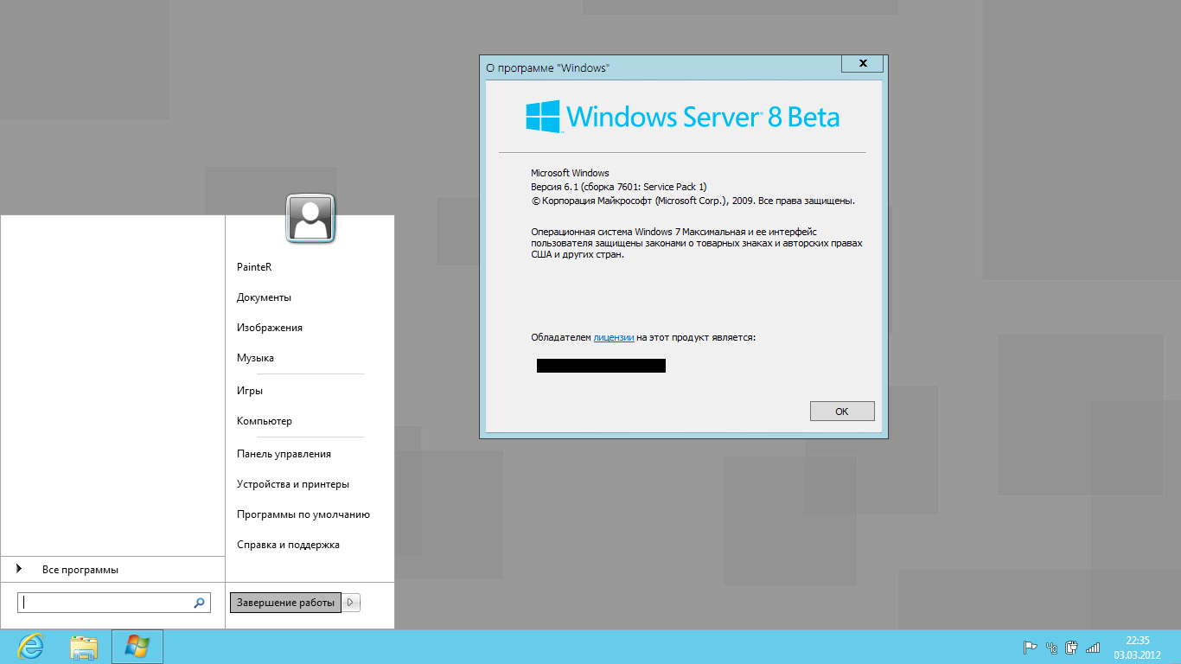The image size is (1181, 664).
Task: Click the Start menu search field
Action: tap(114, 603)
